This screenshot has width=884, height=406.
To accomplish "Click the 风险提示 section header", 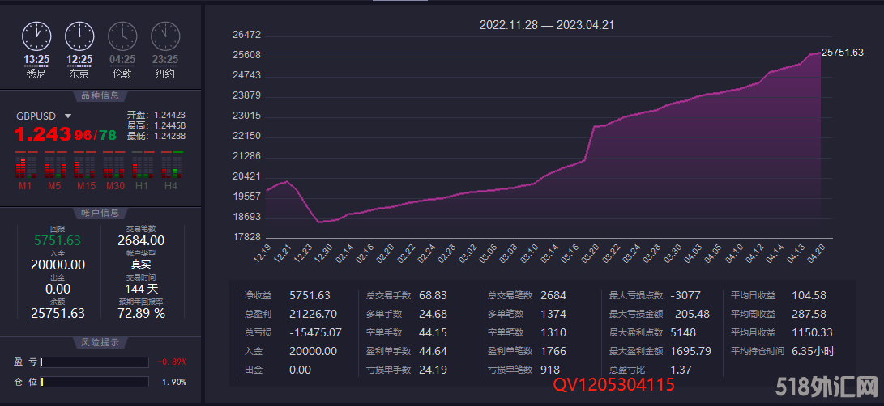I will [100, 342].
